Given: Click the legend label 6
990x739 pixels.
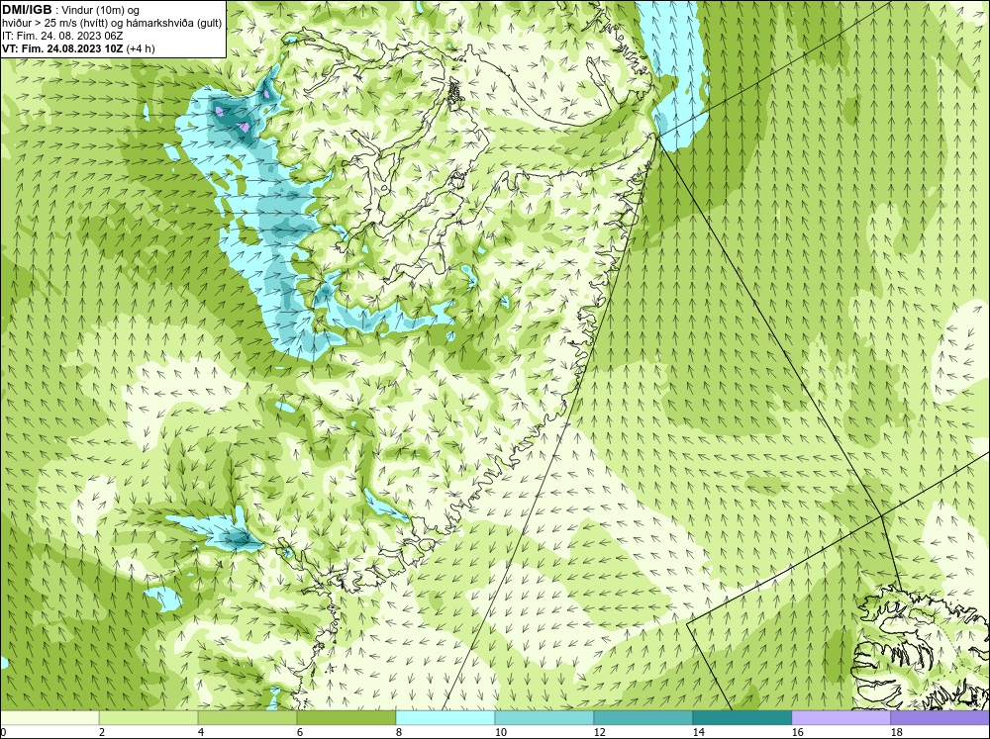Looking at the screenshot, I should 300,732.
